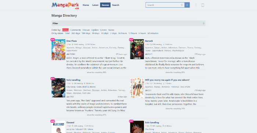Image resolution: width=257 pixels, height=133 pixels.
Task: Sort by 6 hours views
Action: tap(142, 33)
